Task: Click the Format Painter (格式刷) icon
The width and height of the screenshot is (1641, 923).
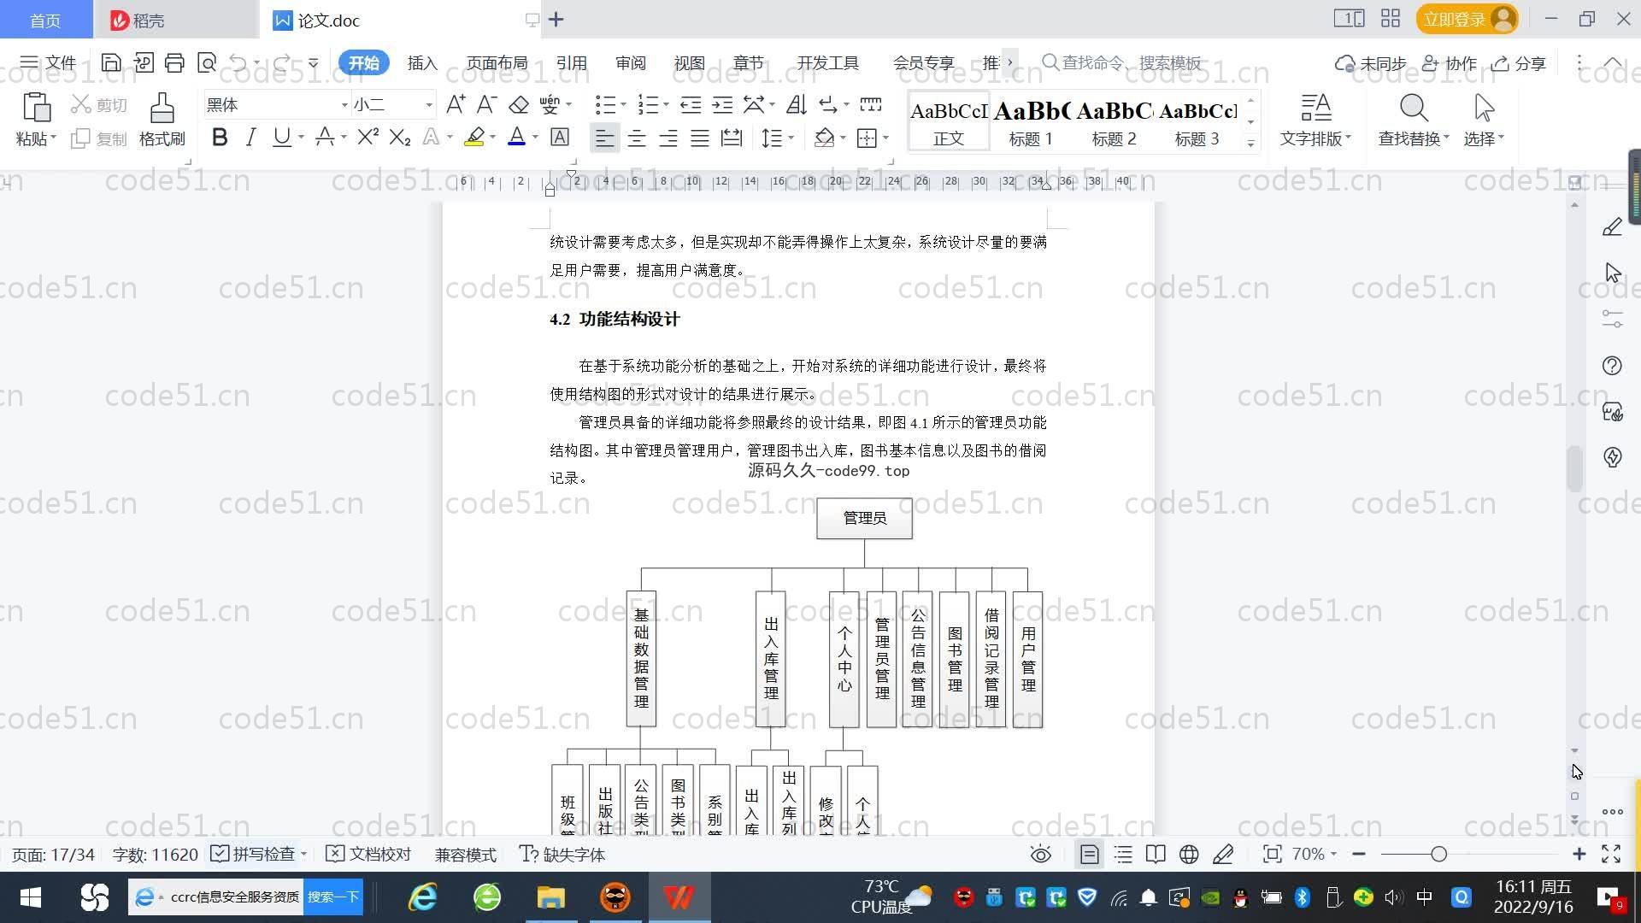Action: pyautogui.click(x=162, y=109)
